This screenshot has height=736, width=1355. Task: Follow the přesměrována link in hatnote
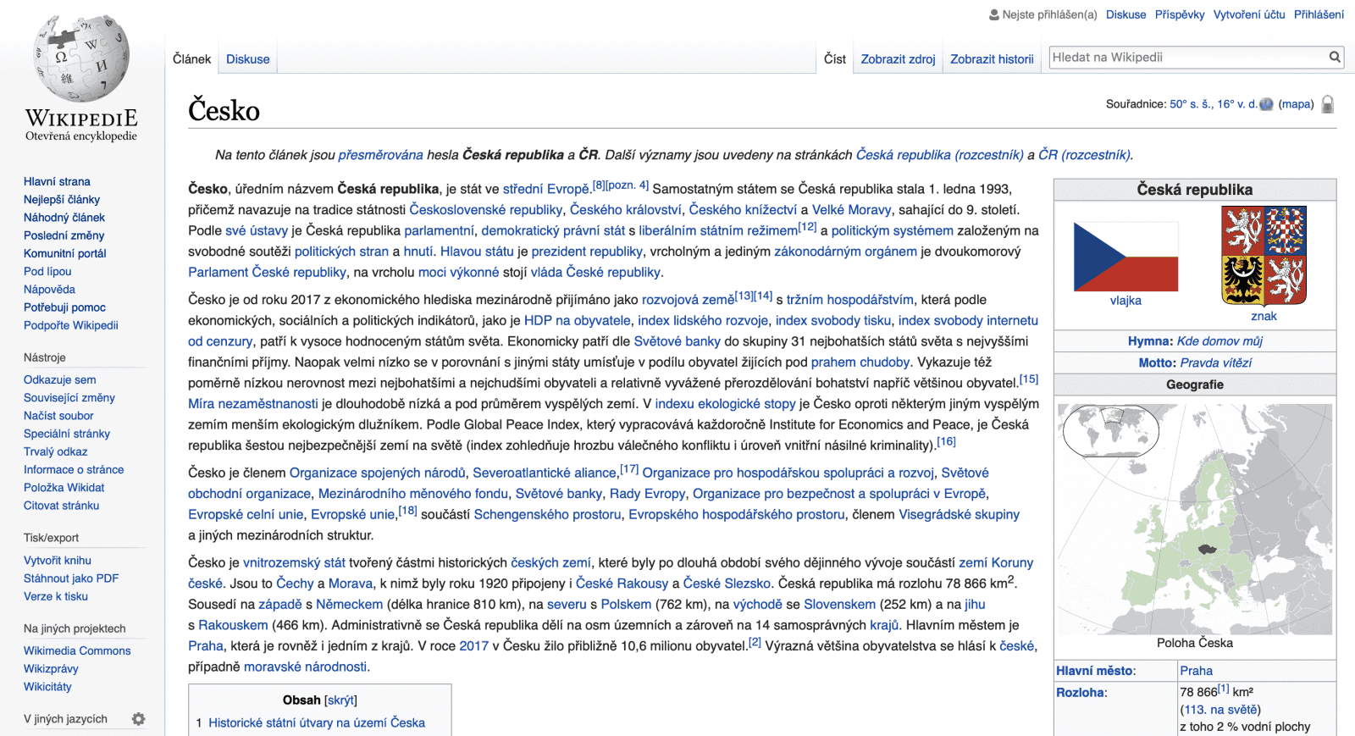click(381, 155)
